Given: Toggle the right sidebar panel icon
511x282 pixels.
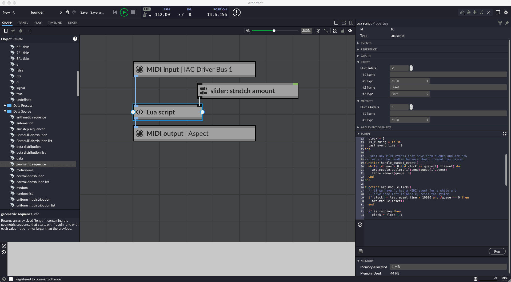Looking at the screenshot, I should pyautogui.click(x=498, y=12).
